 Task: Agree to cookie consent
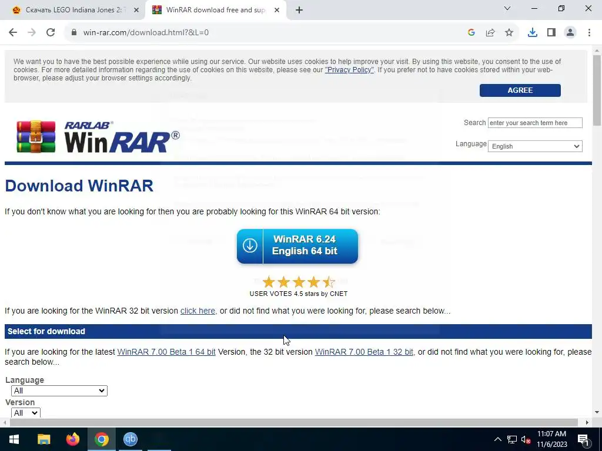click(520, 90)
